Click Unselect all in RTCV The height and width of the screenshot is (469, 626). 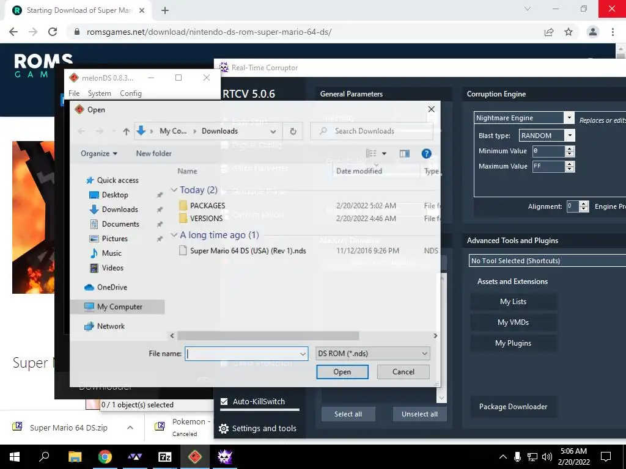[x=419, y=414]
